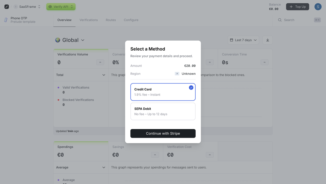Click the Conversion Time trend indicator
Screen dimensions: 326x184
pos(264,62)
